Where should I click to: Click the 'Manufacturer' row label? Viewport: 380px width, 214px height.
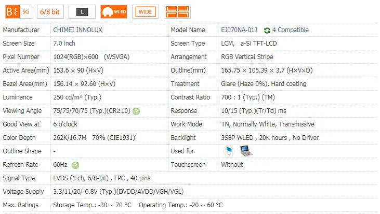tap(21, 30)
